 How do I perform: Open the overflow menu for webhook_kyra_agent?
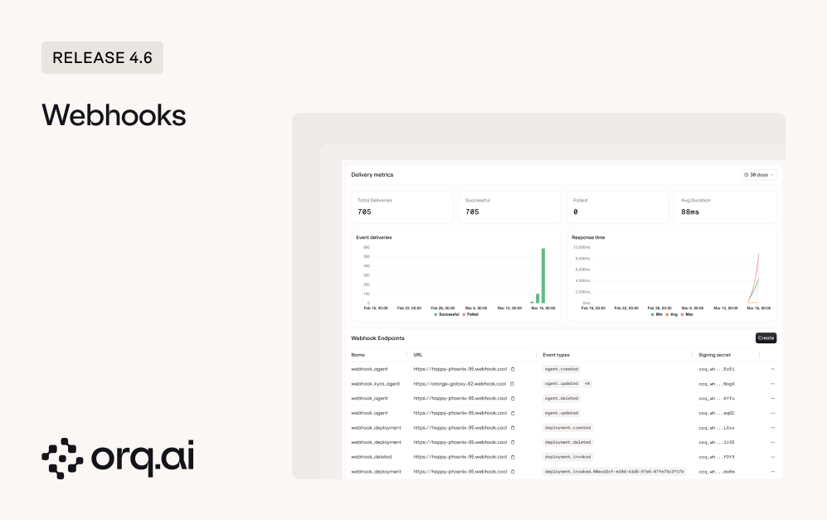pos(772,384)
